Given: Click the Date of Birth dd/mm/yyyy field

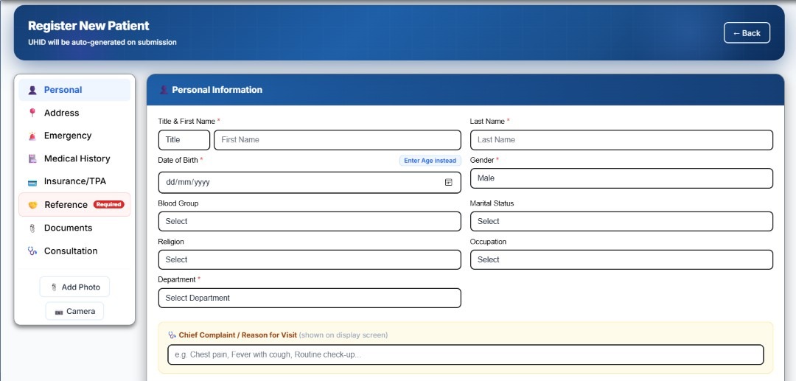Looking at the screenshot, I should point(310,183).
